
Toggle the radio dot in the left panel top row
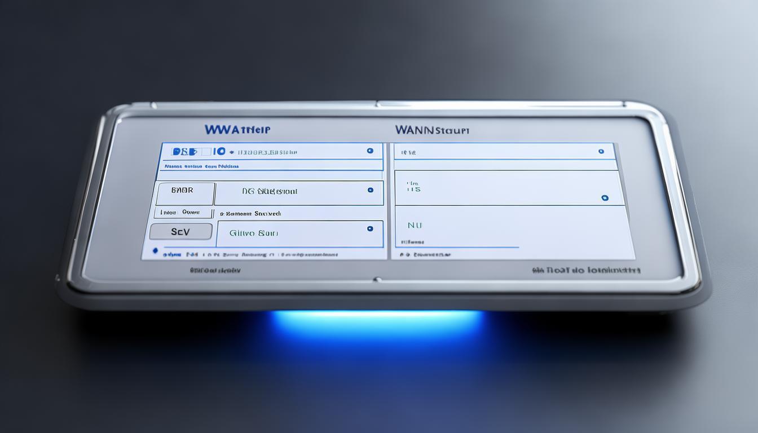369,151
